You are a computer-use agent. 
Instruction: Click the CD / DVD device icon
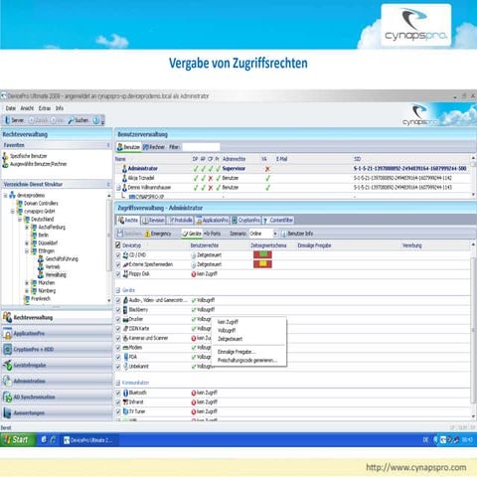click(125, 254)
